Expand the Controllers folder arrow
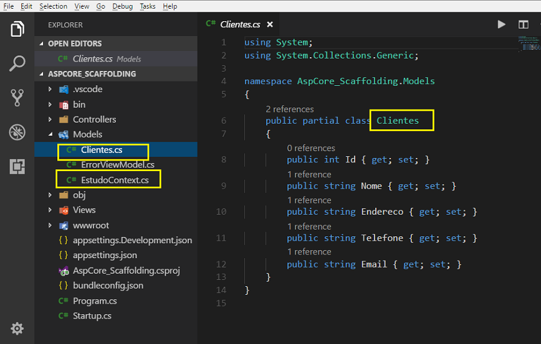The width and height of the screenshot is (541, 344). (x=50, y=119)
